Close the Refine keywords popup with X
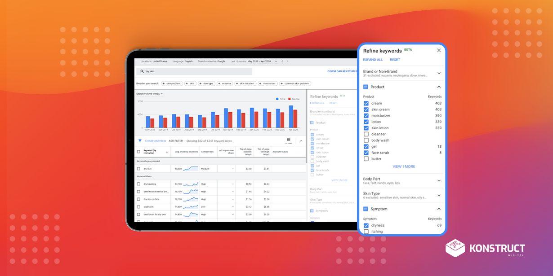The height and width of the screenshot is (276, 553). click(x=439, y=50)
